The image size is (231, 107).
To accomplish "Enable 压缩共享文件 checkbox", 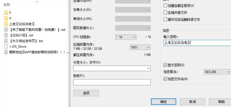I will point(165,12).
